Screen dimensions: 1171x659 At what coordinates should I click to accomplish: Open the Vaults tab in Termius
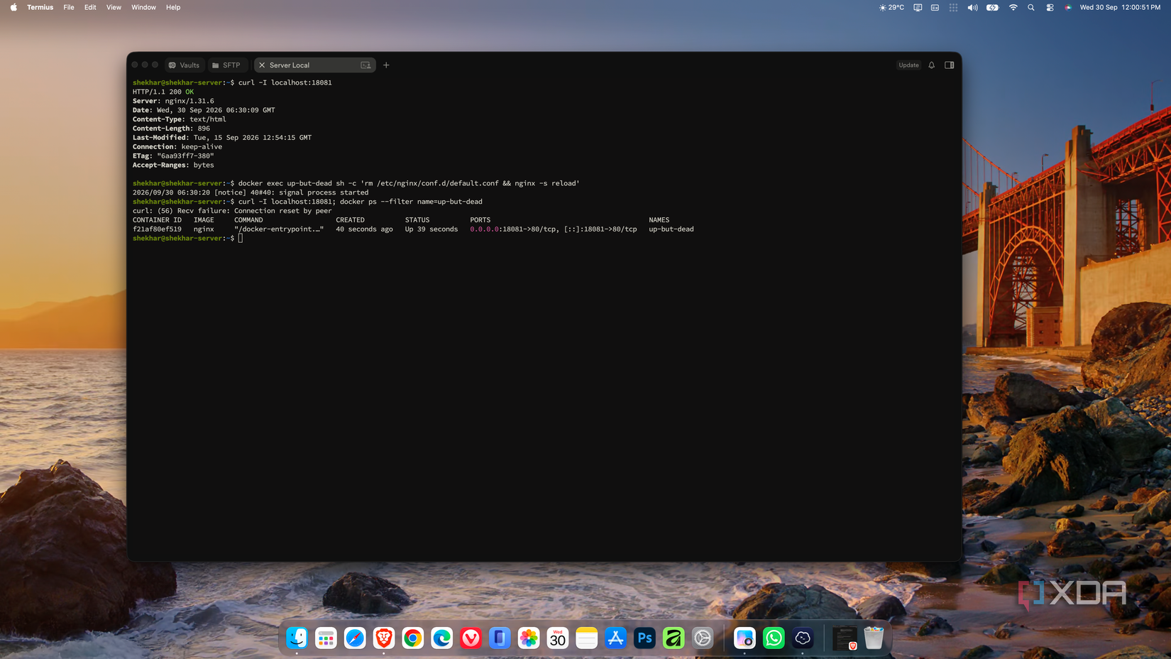185,65
